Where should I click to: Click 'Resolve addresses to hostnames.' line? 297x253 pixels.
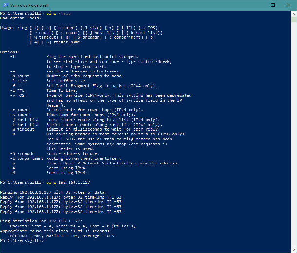pos(84,72)
